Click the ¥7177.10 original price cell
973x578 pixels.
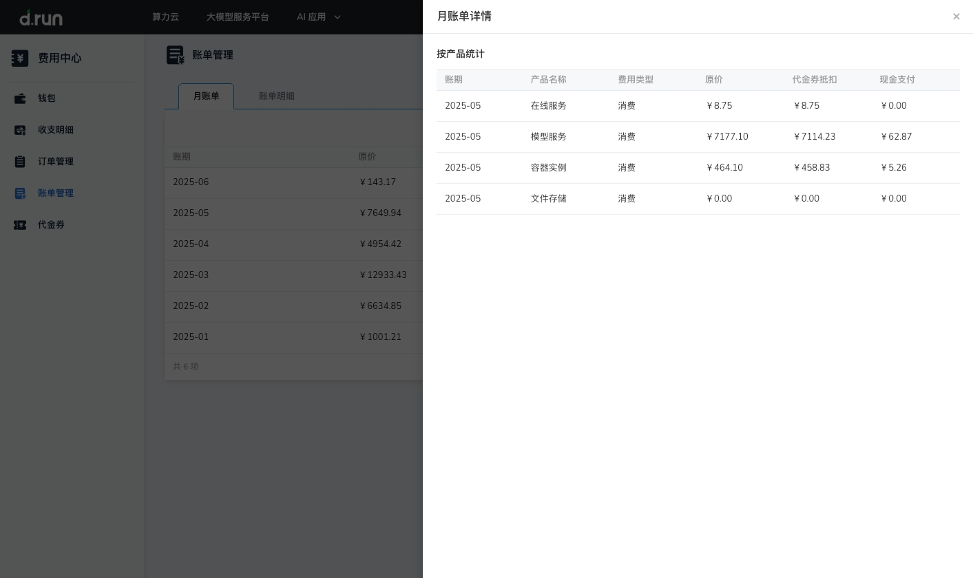point(727,137)
